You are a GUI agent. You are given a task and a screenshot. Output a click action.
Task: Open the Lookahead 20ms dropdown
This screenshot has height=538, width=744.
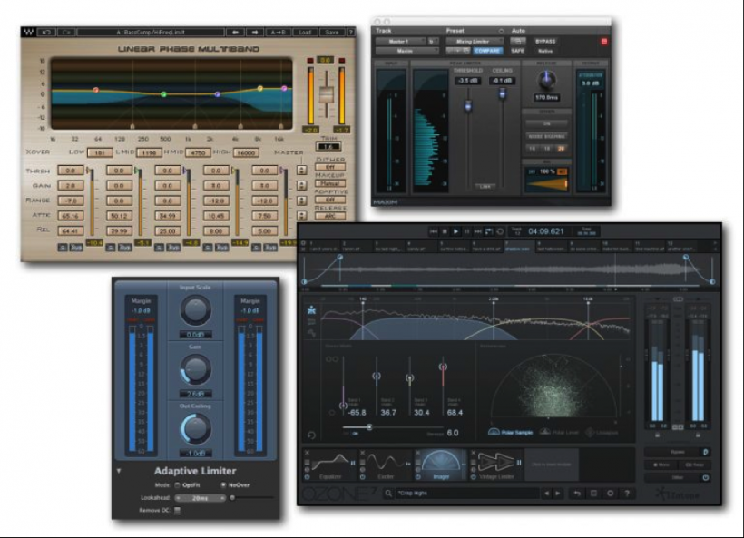200,498
